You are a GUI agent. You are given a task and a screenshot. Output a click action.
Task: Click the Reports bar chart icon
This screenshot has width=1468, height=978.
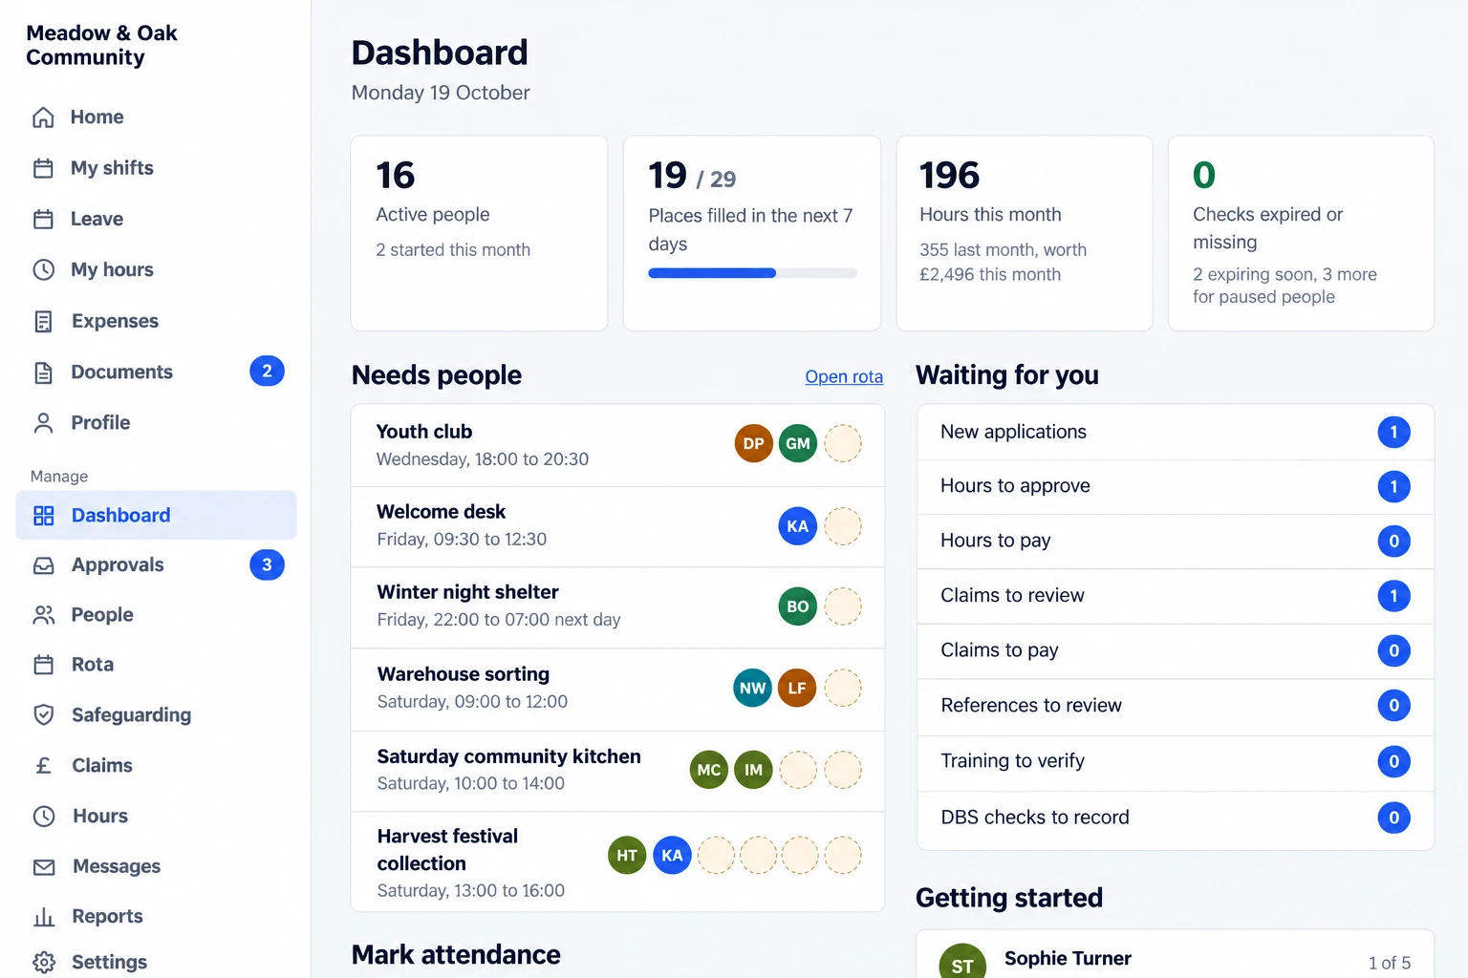(x=44, y=917)
